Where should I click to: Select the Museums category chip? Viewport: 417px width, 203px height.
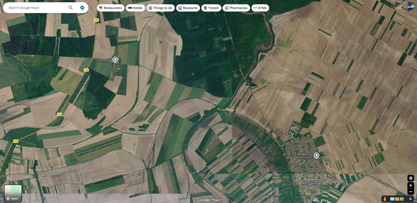pyautogui.click(x=188, y=8)
